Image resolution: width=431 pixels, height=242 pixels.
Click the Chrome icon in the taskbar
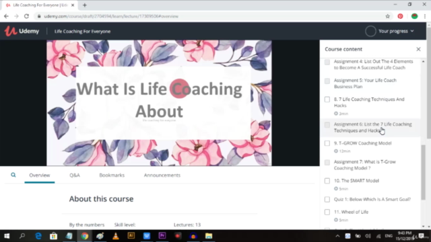tap(85, 236)
